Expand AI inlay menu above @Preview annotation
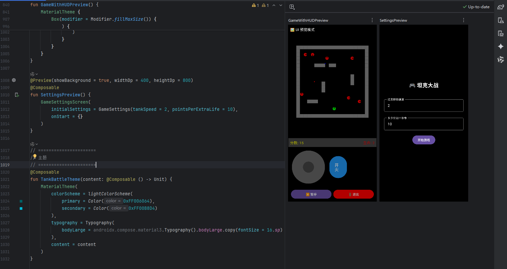Screen dimensions: 507x269 click(34, 74)
